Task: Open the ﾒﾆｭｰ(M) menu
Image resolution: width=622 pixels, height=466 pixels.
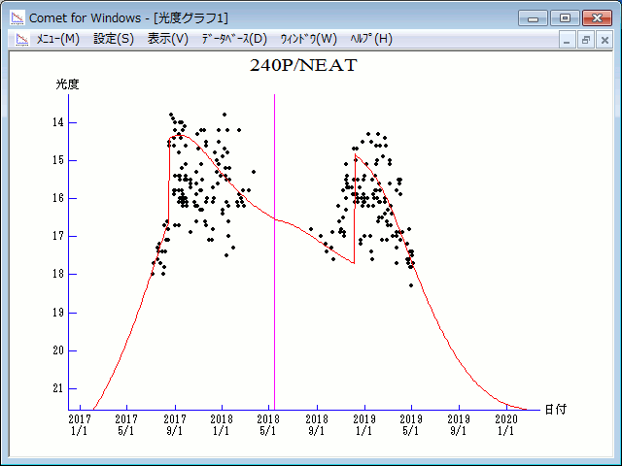Action: (x=57, y=39)
